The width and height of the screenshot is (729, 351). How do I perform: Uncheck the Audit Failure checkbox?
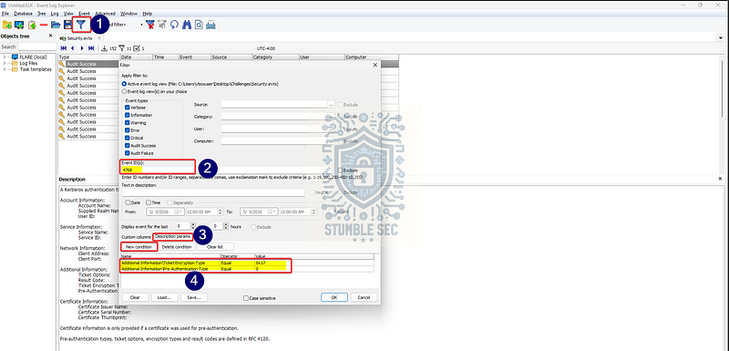[128, 153]
